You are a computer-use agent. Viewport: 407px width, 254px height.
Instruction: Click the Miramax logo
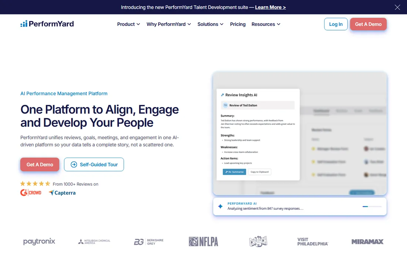tap(367, 241)
